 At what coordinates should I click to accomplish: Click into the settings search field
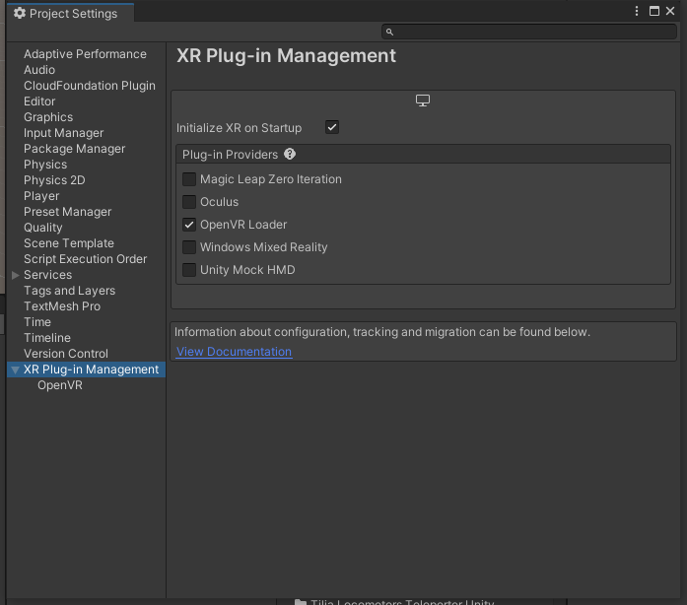click(529, 32)
